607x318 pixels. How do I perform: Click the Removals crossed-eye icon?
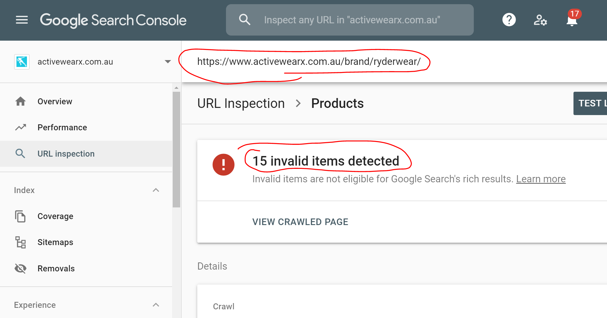tap(20, 268)
